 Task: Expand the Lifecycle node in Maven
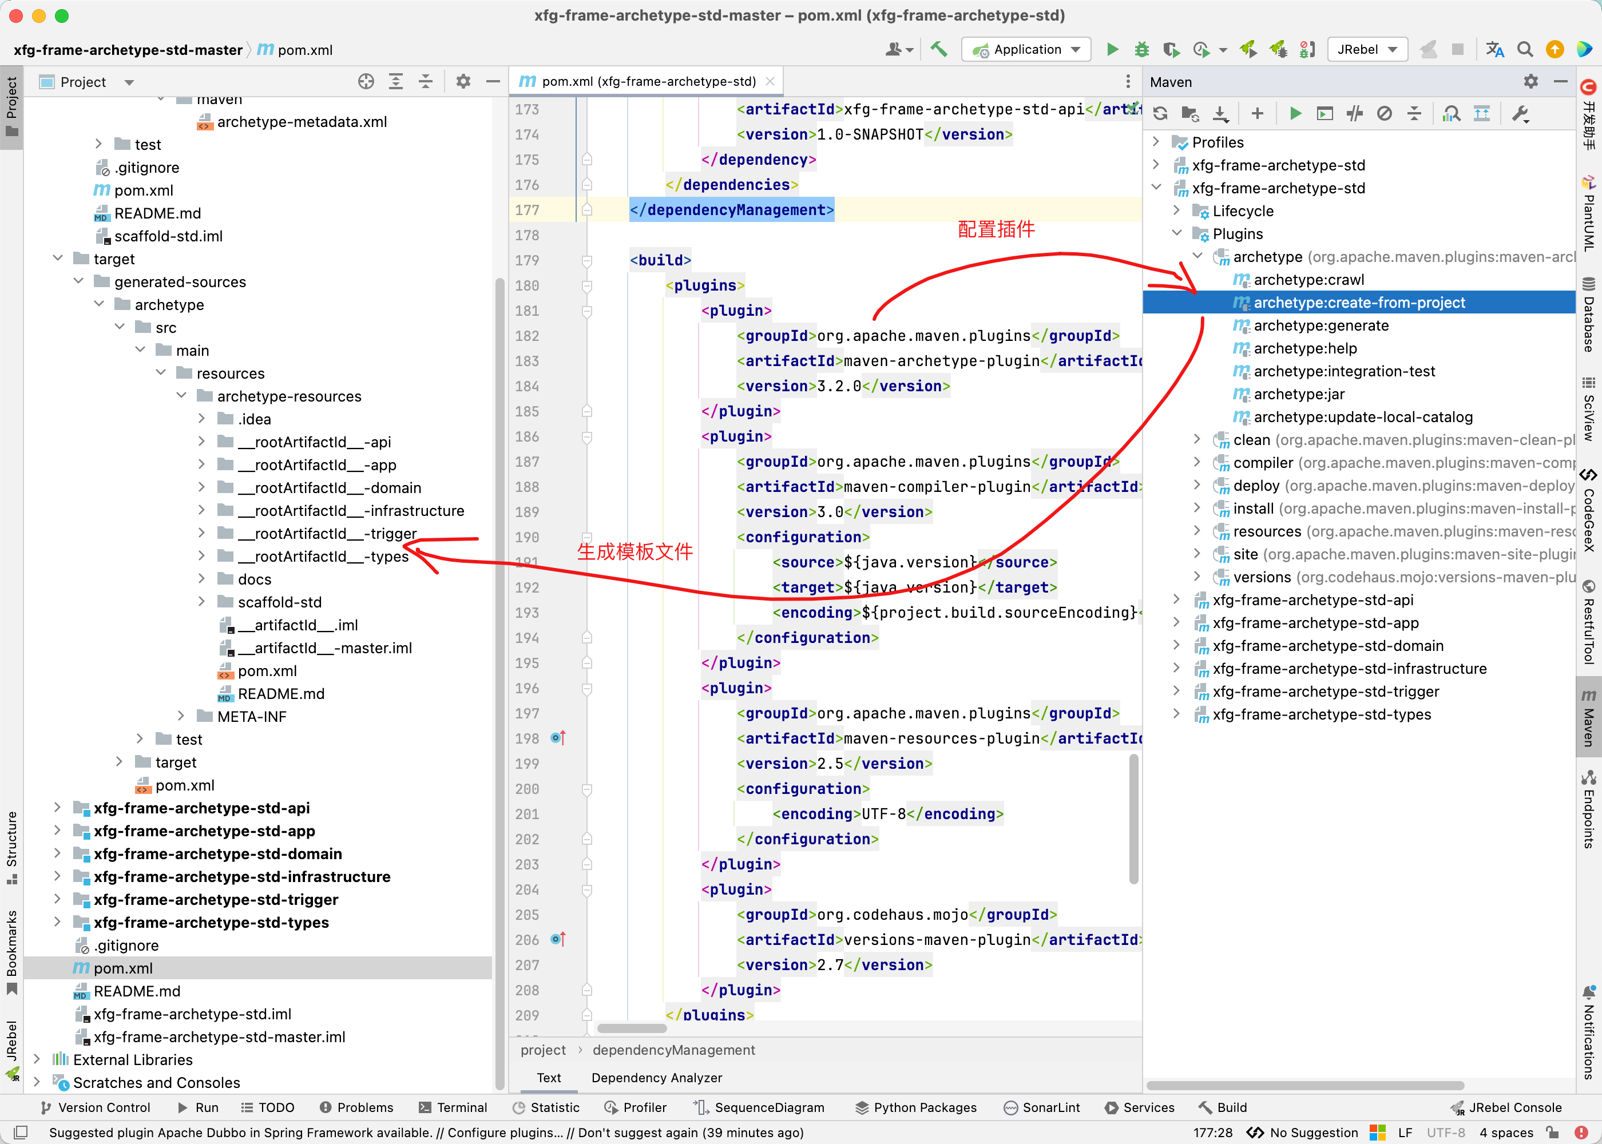pyautogui.click(x=1176, y=210)
